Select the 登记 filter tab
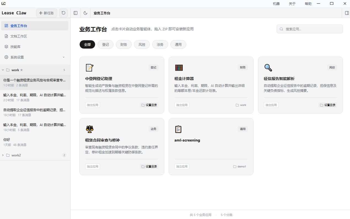This screenshot has width=350, height=219. [106, 44]
